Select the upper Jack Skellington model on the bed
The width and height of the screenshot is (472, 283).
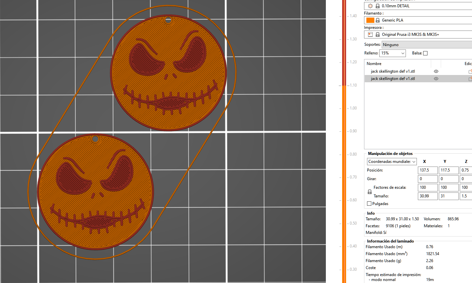point(168,73)
